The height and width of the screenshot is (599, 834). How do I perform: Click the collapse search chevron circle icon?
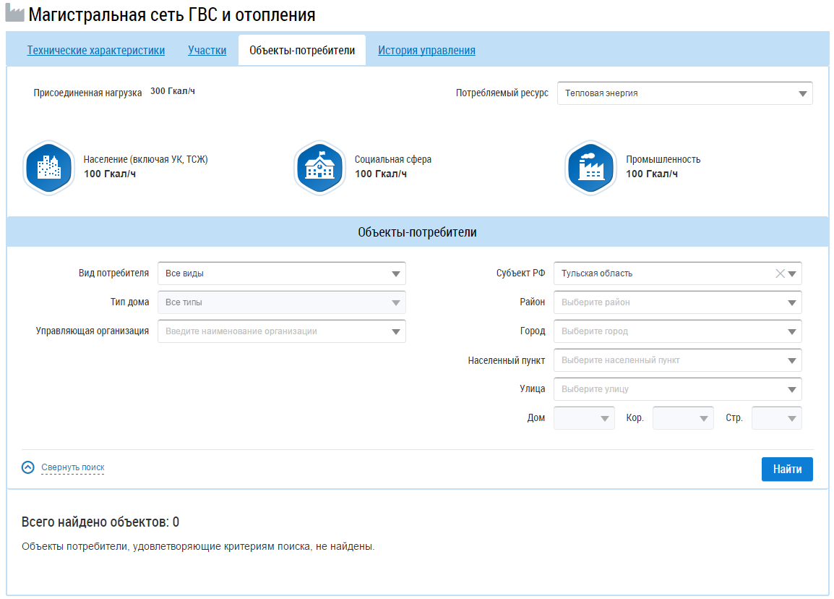28,467
